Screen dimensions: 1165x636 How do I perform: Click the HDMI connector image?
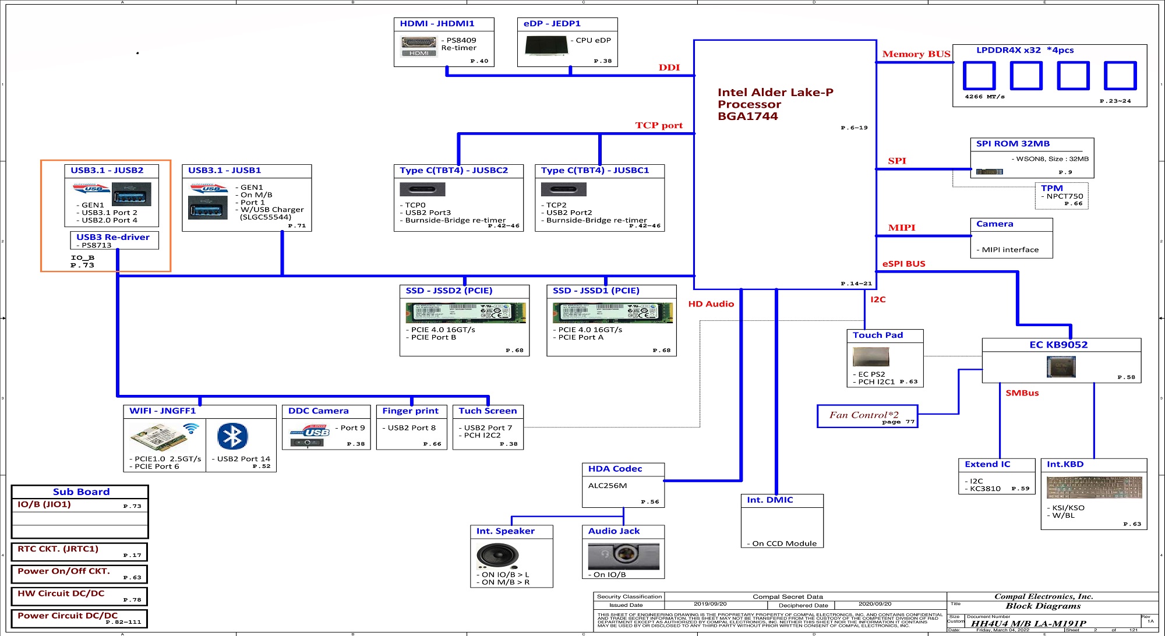tap(419, 46)
